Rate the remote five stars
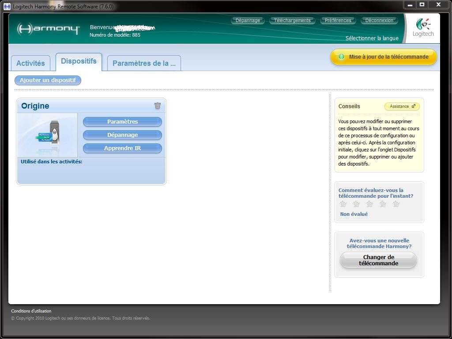 (396, 204)
